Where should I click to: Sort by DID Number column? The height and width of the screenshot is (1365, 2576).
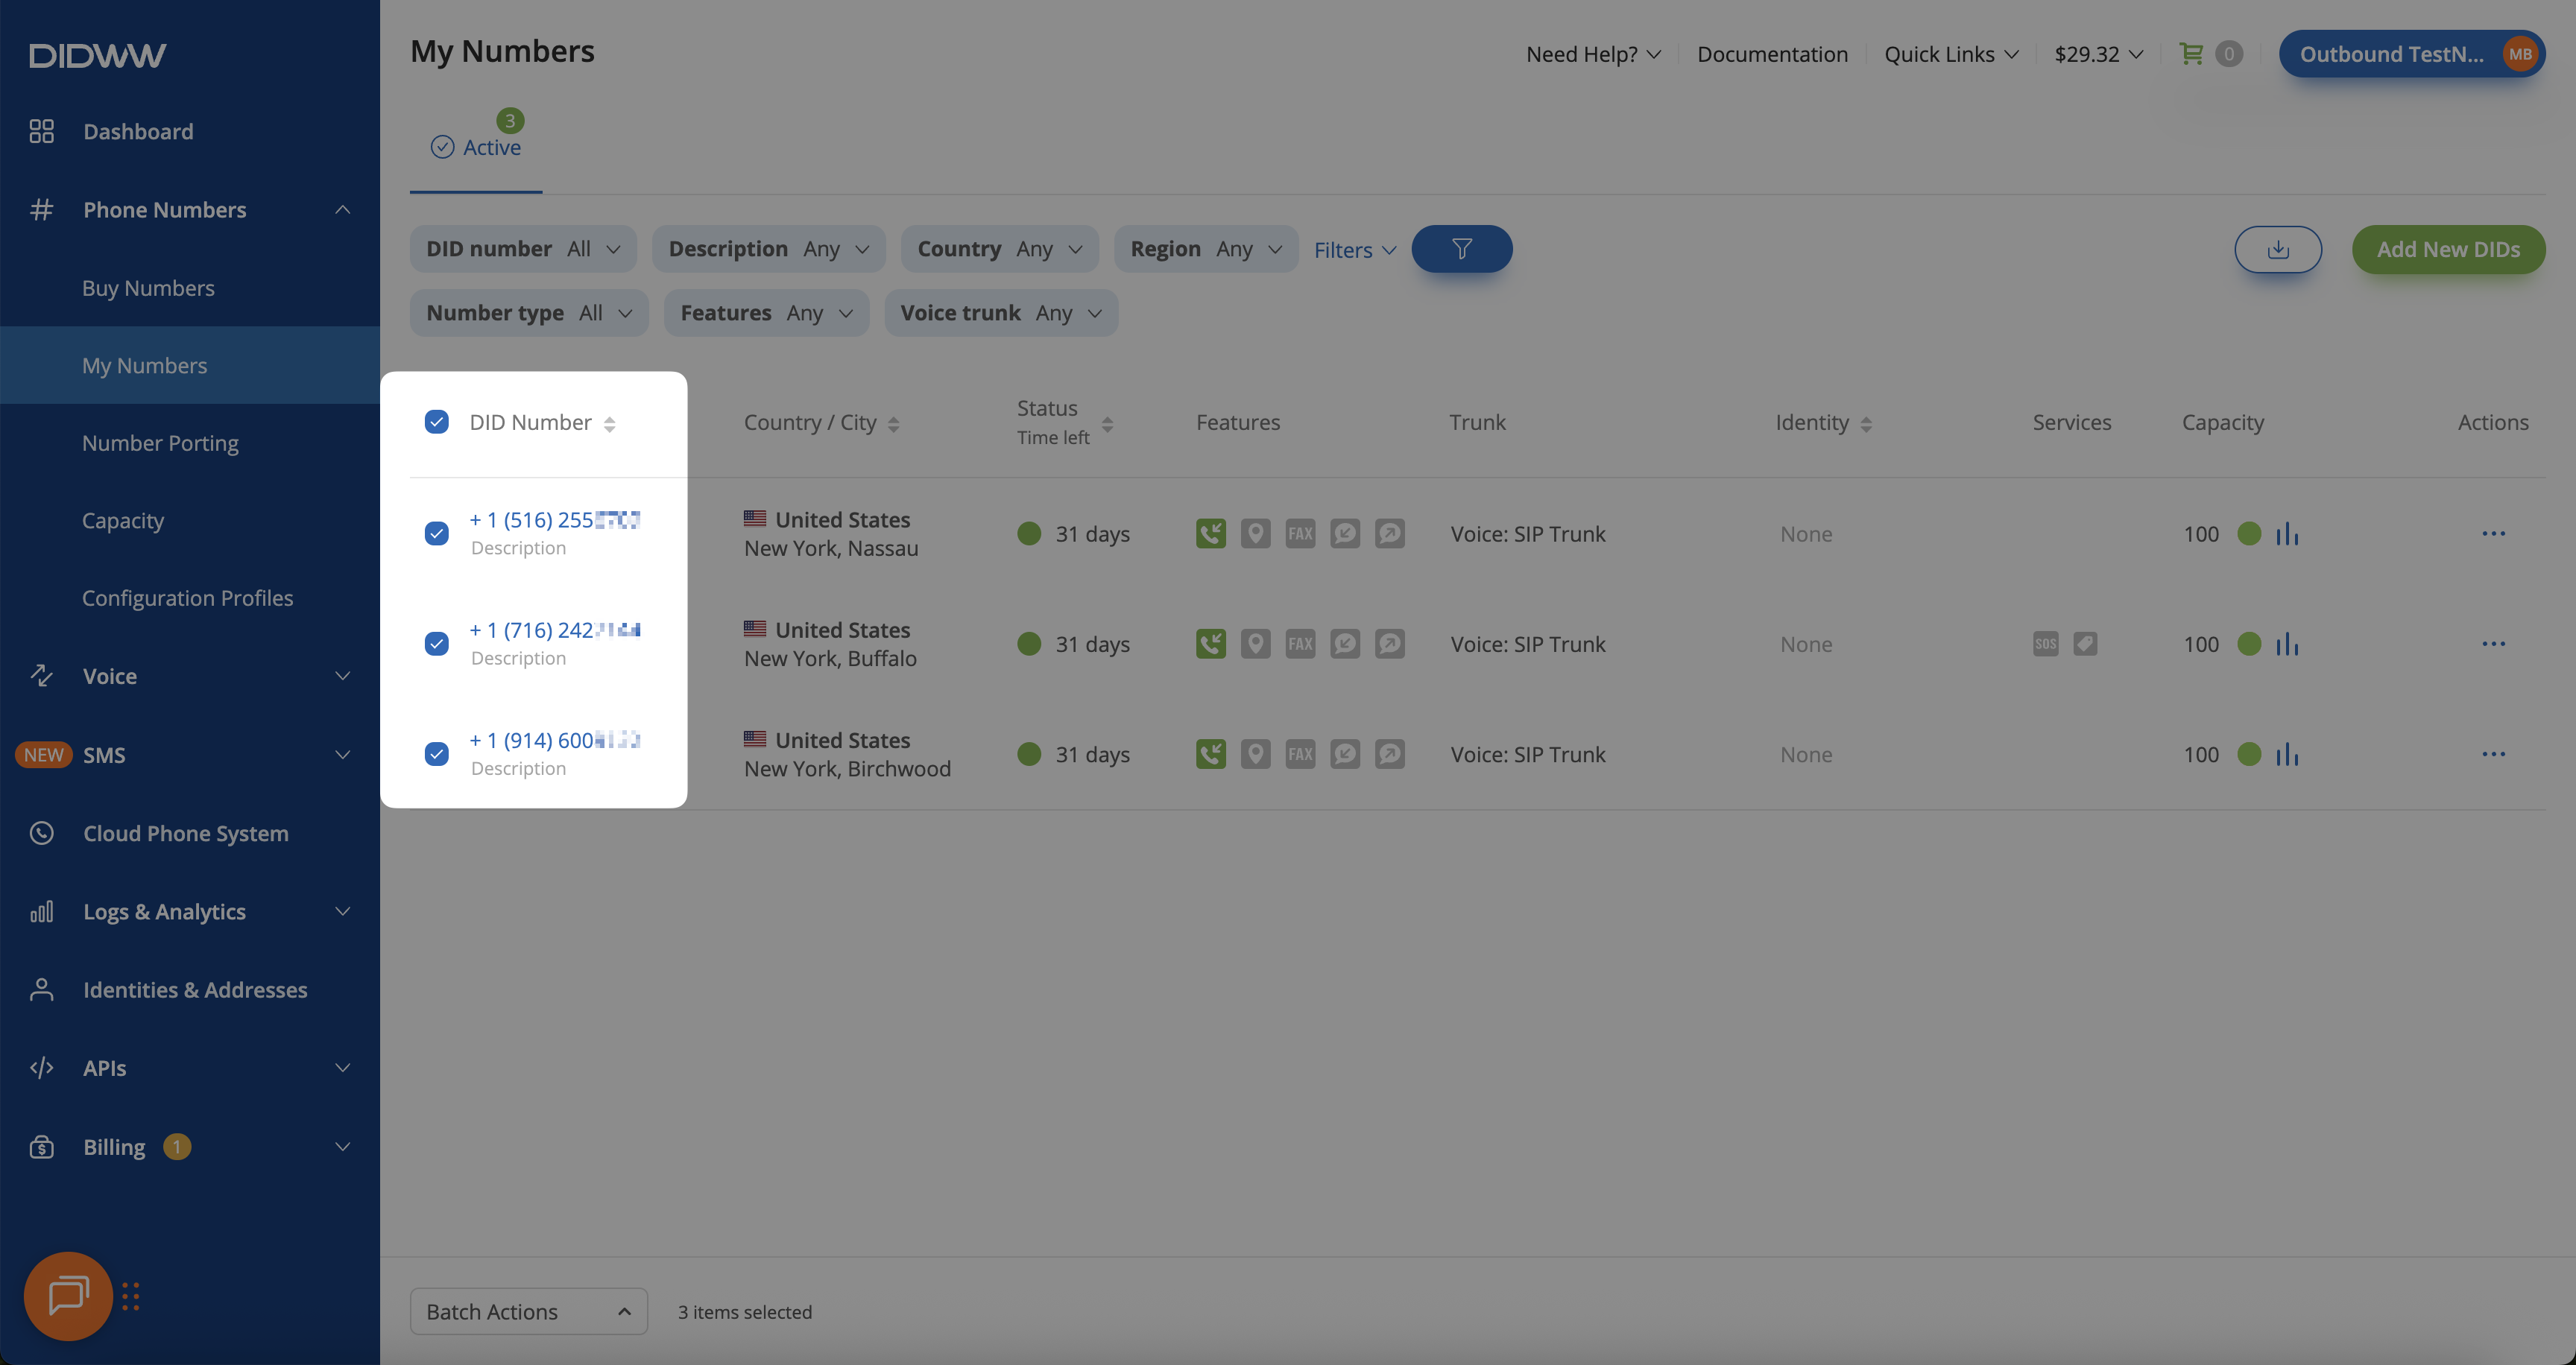(x=609, y=424)
